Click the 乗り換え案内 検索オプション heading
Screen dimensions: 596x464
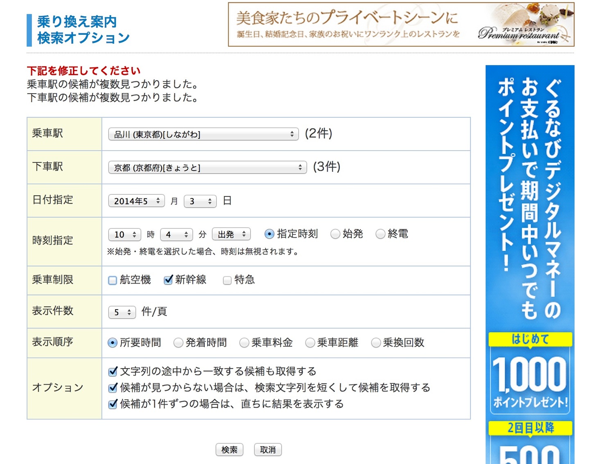coord(83,30)
